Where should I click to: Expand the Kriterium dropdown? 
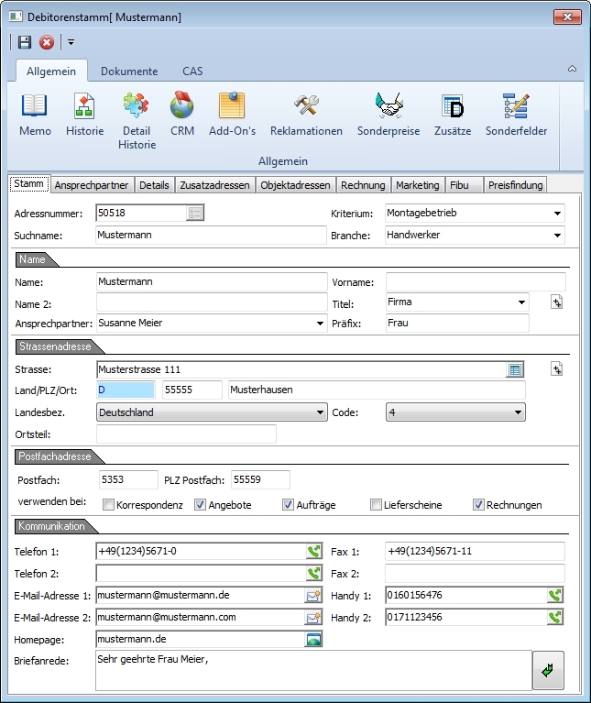coord(557,214)
